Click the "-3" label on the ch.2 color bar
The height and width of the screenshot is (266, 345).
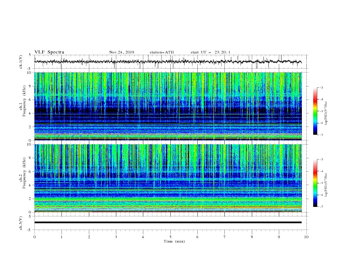(x=321, y=160)
